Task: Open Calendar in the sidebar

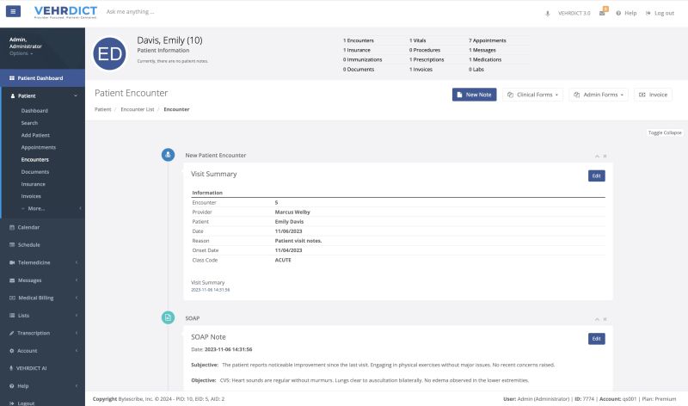Action: click(x=29, y=227)
